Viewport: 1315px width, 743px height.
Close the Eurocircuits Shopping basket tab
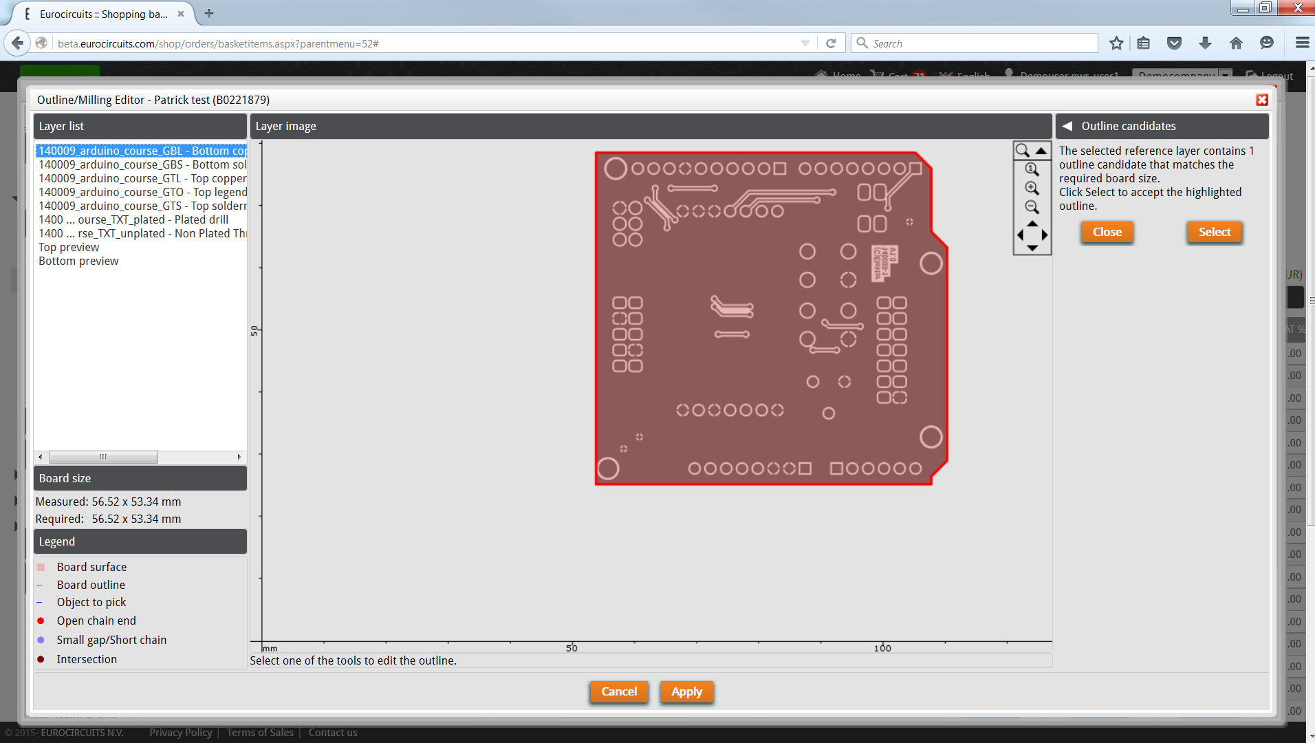(181, 14)
